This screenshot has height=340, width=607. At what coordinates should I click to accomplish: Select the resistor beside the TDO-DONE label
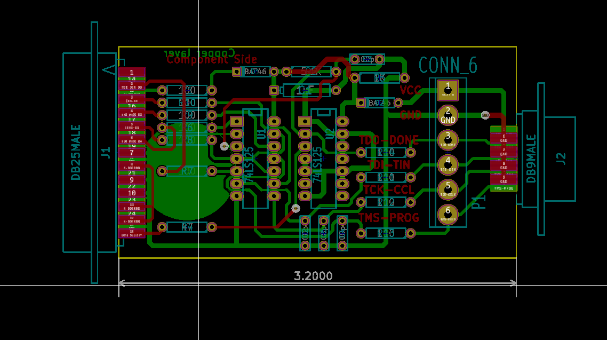point(386,152)
